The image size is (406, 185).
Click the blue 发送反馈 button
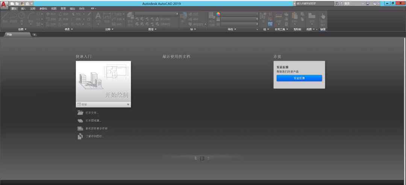click(299, 78)
